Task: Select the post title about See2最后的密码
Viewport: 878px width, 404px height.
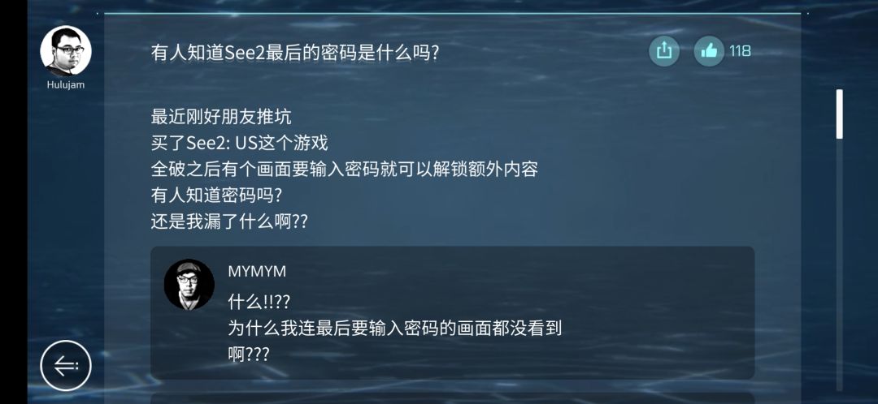Action: point(294,54)
